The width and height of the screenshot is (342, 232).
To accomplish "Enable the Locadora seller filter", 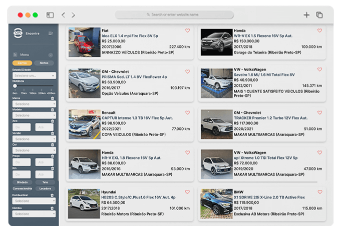I will [45, 188].
